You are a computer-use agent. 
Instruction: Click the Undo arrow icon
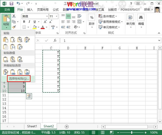18,4
